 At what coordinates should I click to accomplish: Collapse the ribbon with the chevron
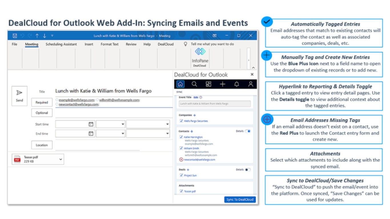[253, 68]
